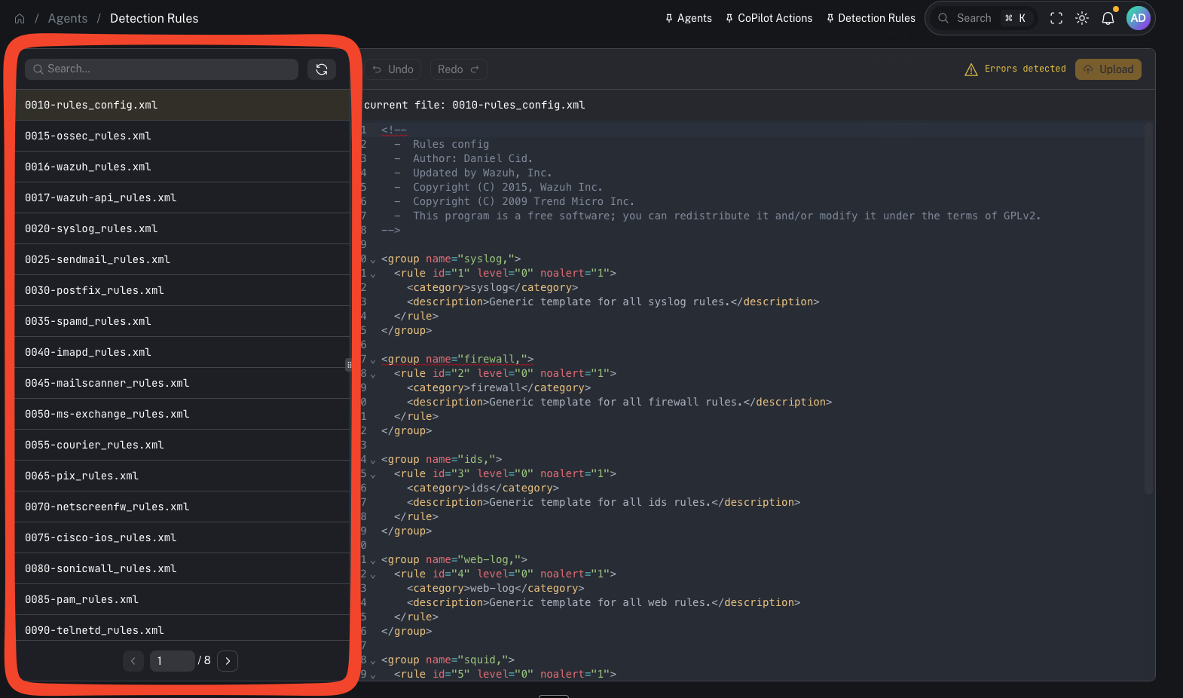
Task: Collapse rule id="2" fold arrow
Action: tap(372, 375)
